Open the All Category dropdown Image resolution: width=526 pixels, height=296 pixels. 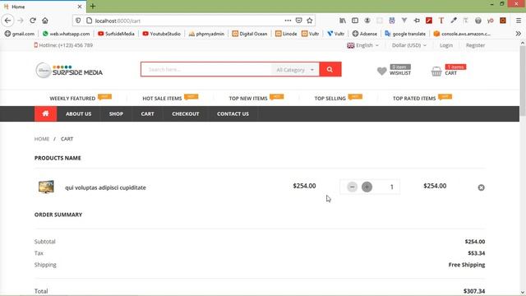(295, 70)
